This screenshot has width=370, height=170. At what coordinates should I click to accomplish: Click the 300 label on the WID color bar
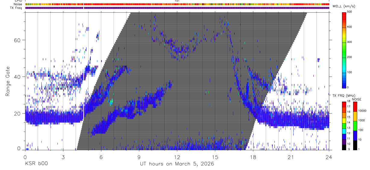point(350,42)
